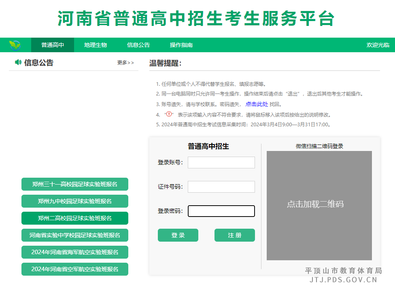
Task: Click 郑州二高校园足球实验班报名 button
Action: (74, 218)
